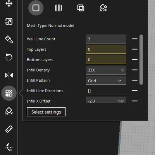Viewport: 155px width, 155px height.
Task: Edit the Bottom Layers value field
Action: [x=106, y=60]
